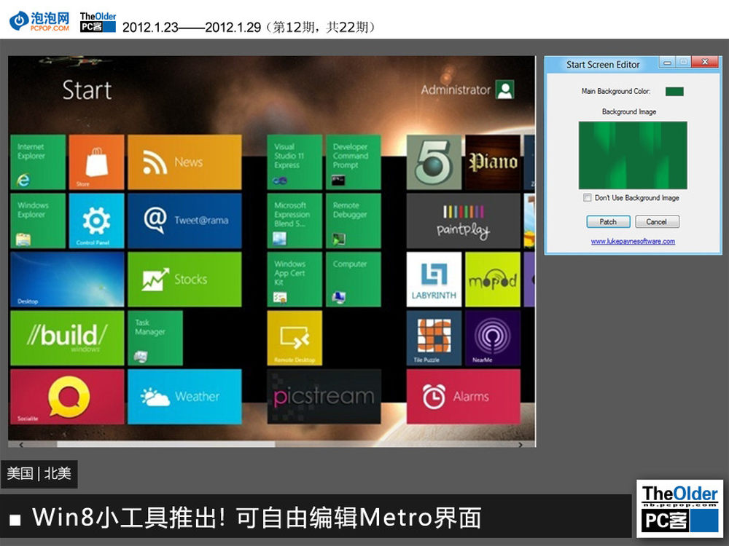Click Cancel in Start Screen Editor

point(657,222)
